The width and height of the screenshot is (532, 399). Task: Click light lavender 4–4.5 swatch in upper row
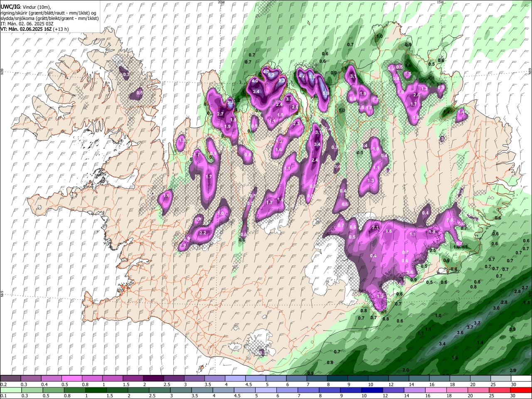point(235,379)
